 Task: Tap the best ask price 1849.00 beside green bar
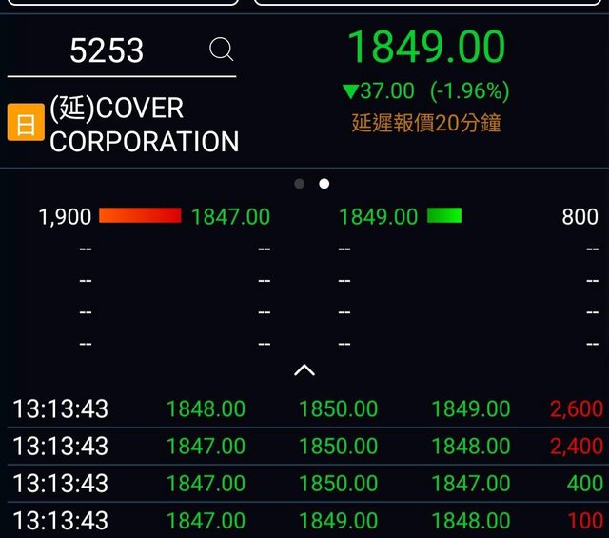click(x=378, y=217)
